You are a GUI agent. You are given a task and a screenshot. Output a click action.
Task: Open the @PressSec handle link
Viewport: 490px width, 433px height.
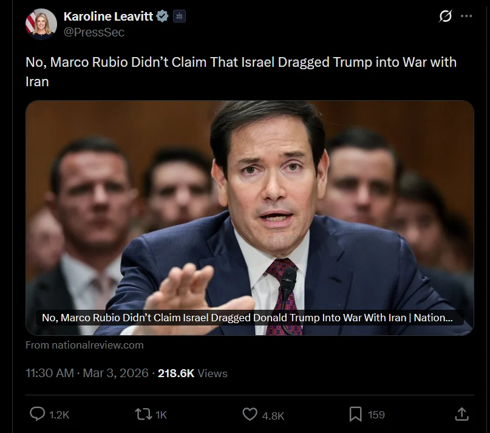point(94,32)
